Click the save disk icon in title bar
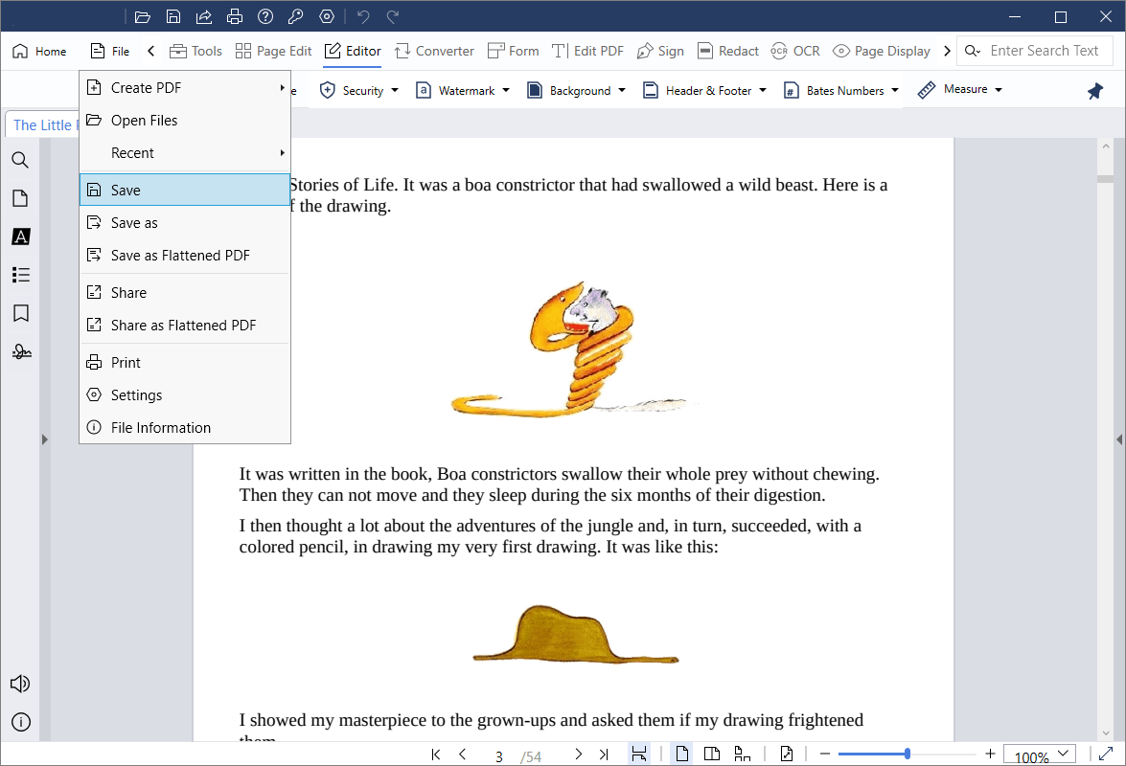 [x=173, y=16]
